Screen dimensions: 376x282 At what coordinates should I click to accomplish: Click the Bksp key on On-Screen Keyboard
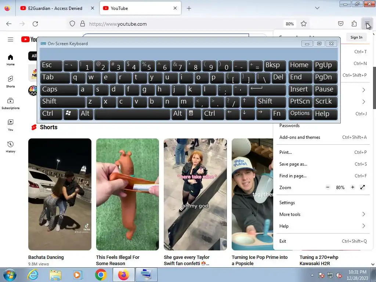point(275,65)
